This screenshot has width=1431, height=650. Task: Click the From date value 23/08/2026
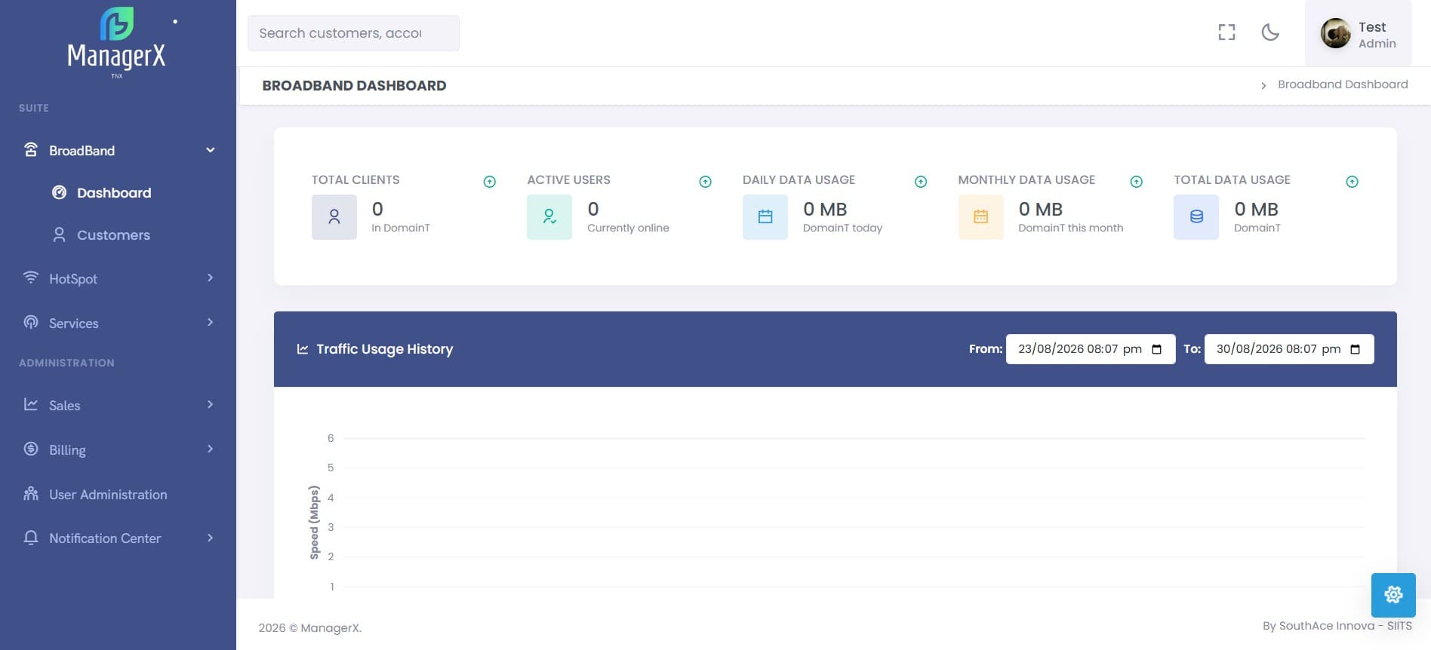pos(1051,349)
